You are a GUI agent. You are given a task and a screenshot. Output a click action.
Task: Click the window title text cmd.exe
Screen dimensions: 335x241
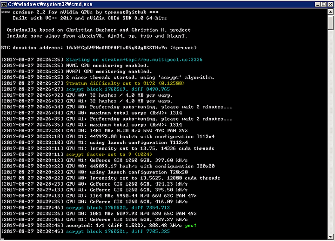[x=50, y=5]
